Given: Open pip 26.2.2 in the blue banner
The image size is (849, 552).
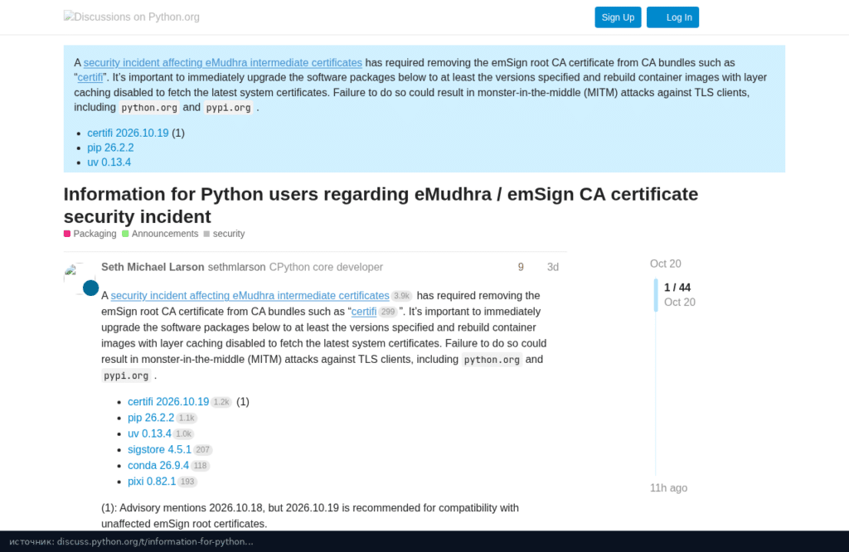Looking at the screenshot, I should pos(110,148).
